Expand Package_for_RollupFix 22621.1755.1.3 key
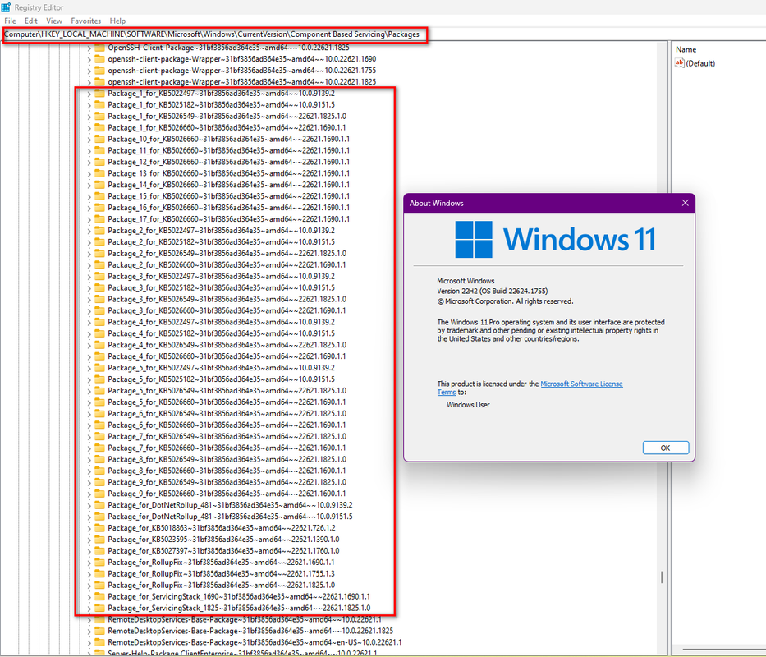This screenshot has height=657, width=766. tap(89, 574)
